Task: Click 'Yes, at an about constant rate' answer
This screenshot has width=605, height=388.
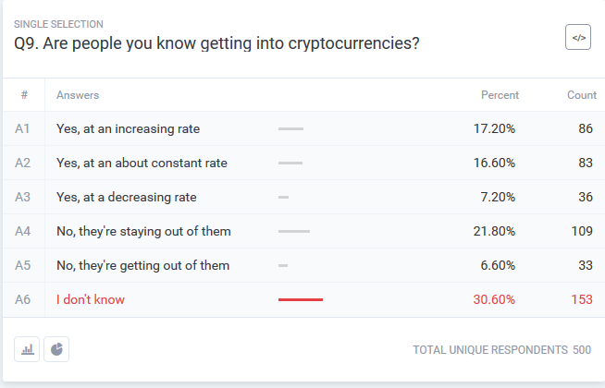Action: (x=142, y=163)
